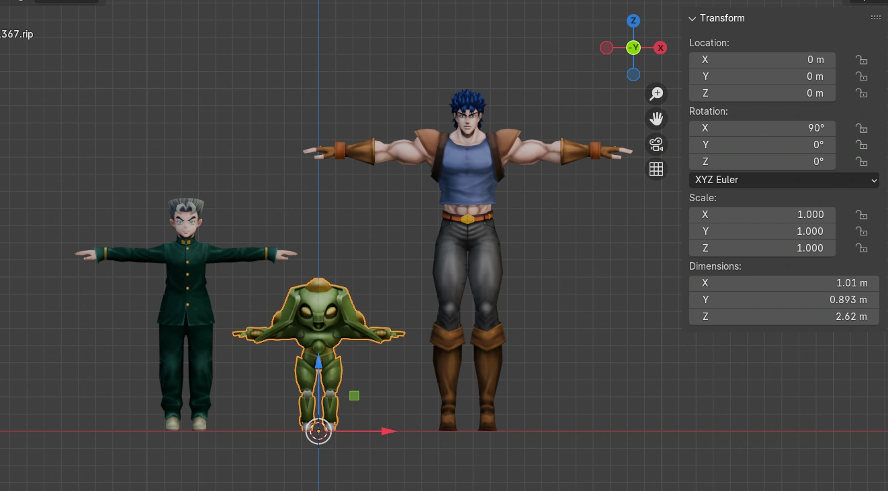
Task: Click the Scale Z field
Action: [x=762, y=248]
